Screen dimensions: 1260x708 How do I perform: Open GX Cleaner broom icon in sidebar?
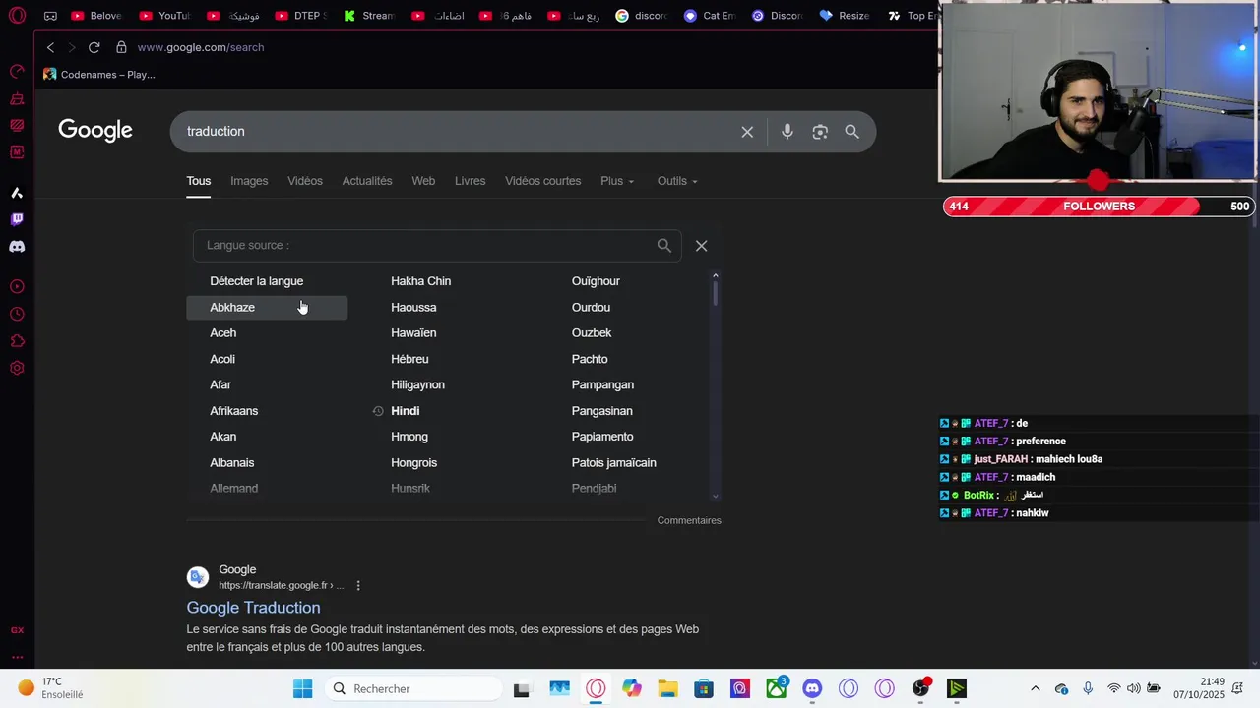coord(17,98)
